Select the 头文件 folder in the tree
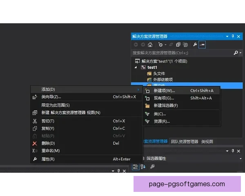 tap(158, 73)
